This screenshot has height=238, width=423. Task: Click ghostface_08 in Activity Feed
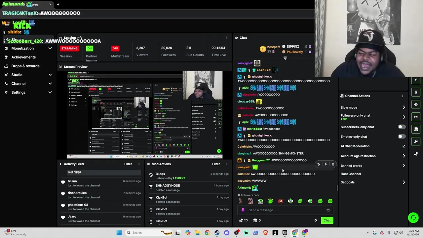tap(78, 205)
